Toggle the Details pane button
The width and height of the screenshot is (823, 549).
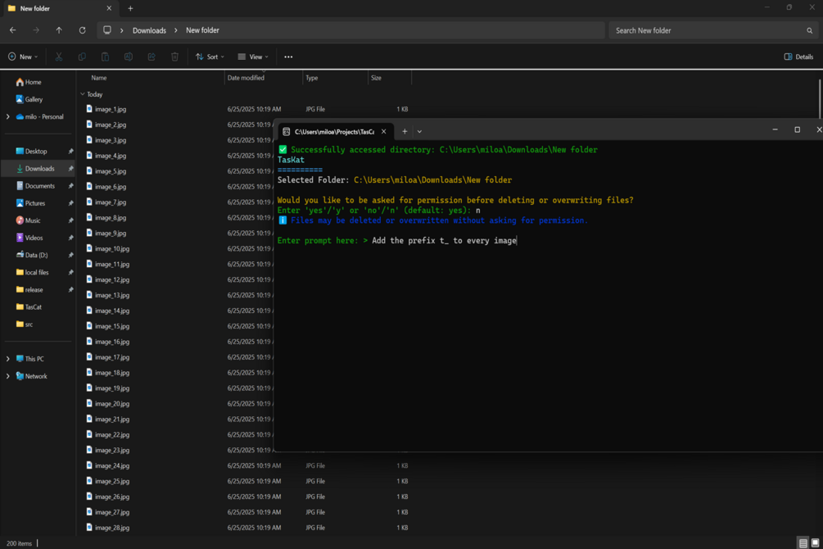(798, 57)
